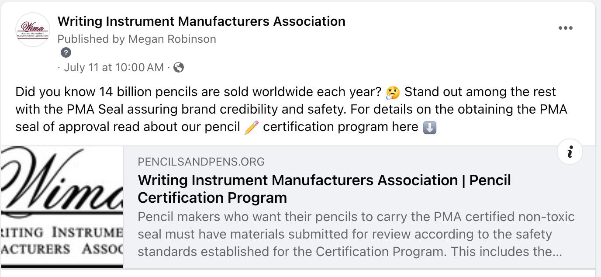The image size is (601, 277).
Task: Click the globe public audience icon
Action: click(179, 67)
